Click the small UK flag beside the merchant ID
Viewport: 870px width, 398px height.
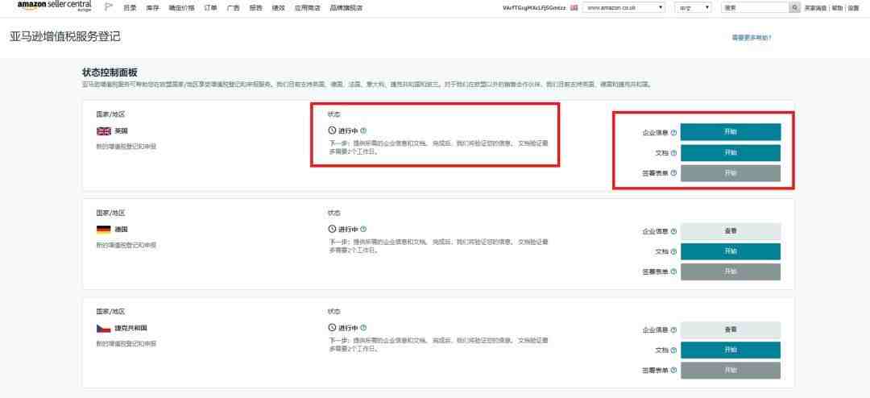pos(574,8)
